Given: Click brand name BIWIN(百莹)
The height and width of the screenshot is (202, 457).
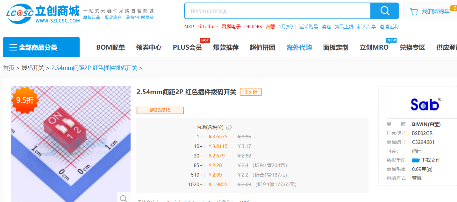Looking at the screenshot, I should click(426, 124).
